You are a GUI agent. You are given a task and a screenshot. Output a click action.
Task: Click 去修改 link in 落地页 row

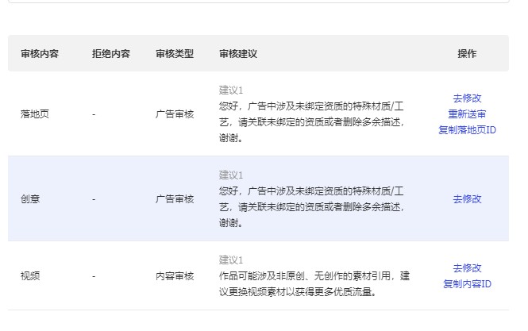coord(467,98)
